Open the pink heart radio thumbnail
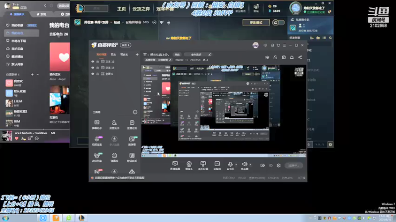Viewport: 396px width, 222px height. (x=59, y=57)
